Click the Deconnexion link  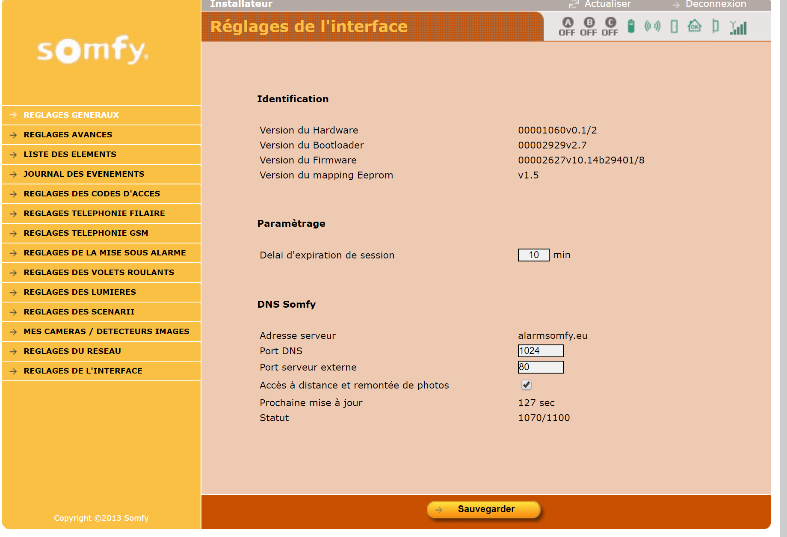716,4
